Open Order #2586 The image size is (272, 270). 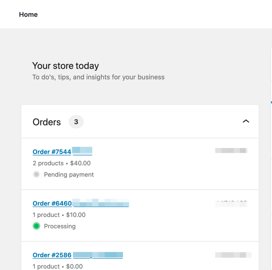click(x=52, y=255)
